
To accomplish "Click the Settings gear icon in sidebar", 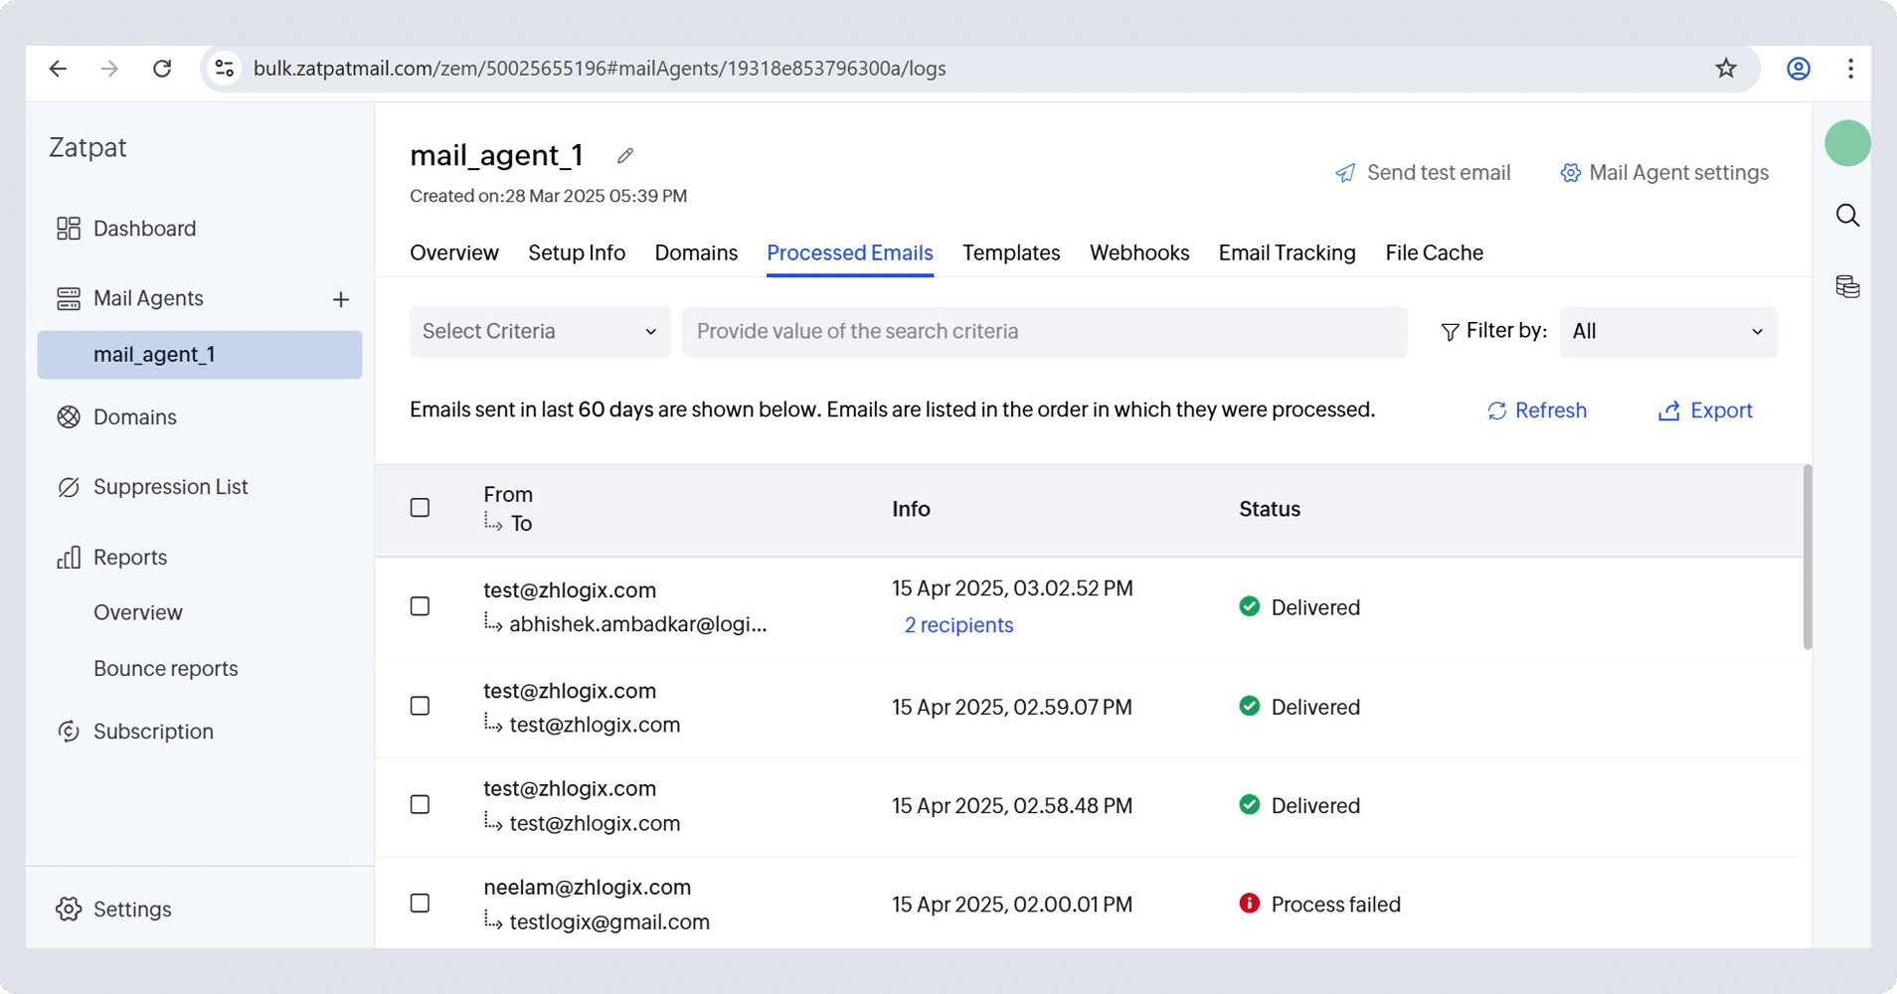I will [69, 910].
